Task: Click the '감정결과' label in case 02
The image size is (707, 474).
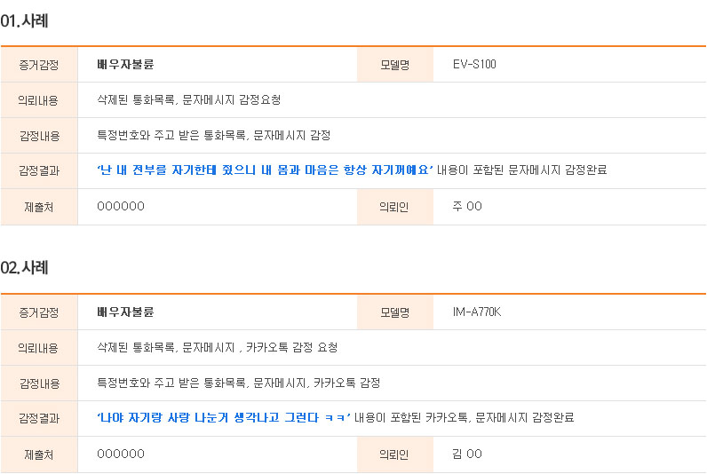Action: coord(38,418)
